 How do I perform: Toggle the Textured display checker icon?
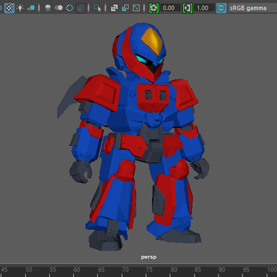pos(9,8)
